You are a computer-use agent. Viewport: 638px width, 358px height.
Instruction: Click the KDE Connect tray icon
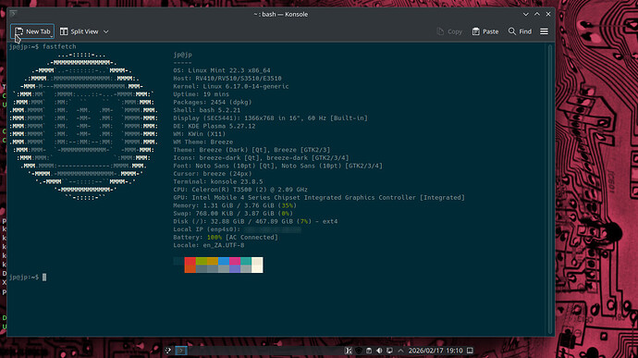click(349, 351)
